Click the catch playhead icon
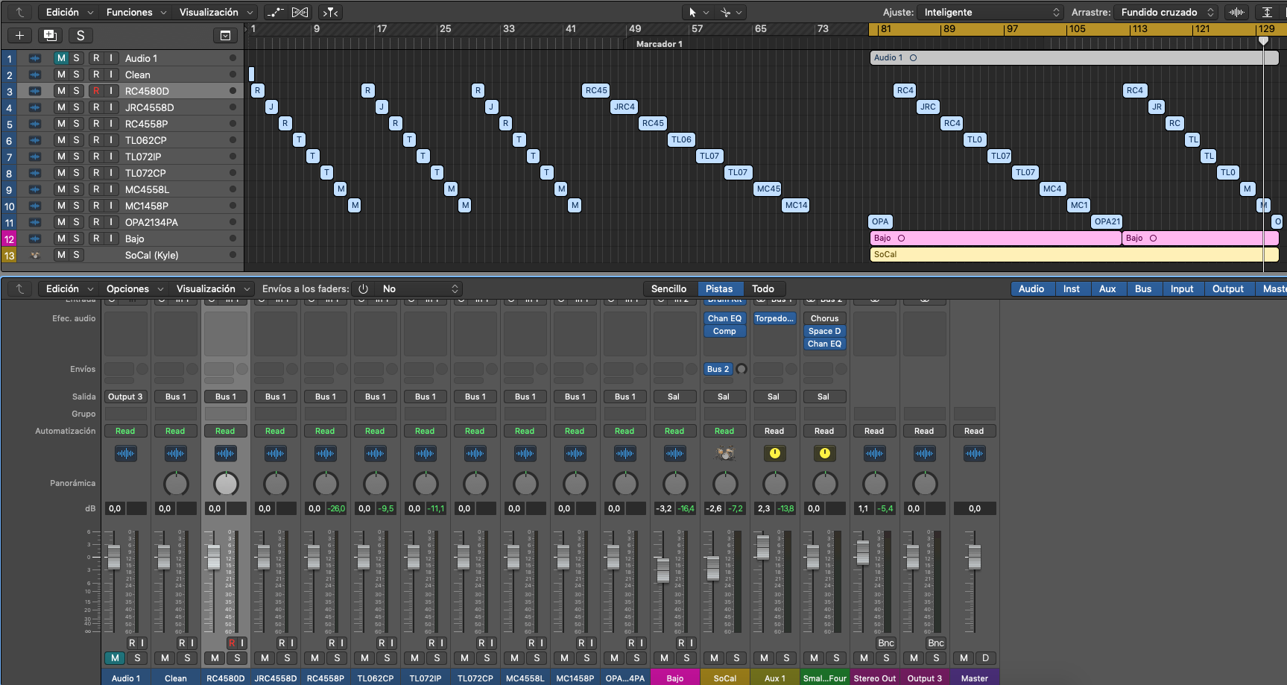This screenshot has height=685, width=1287. (x=330, y=12)
